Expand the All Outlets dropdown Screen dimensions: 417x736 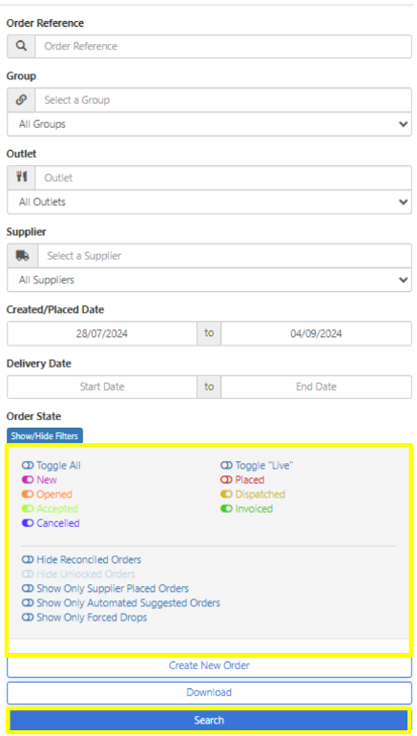pos(209,202)
